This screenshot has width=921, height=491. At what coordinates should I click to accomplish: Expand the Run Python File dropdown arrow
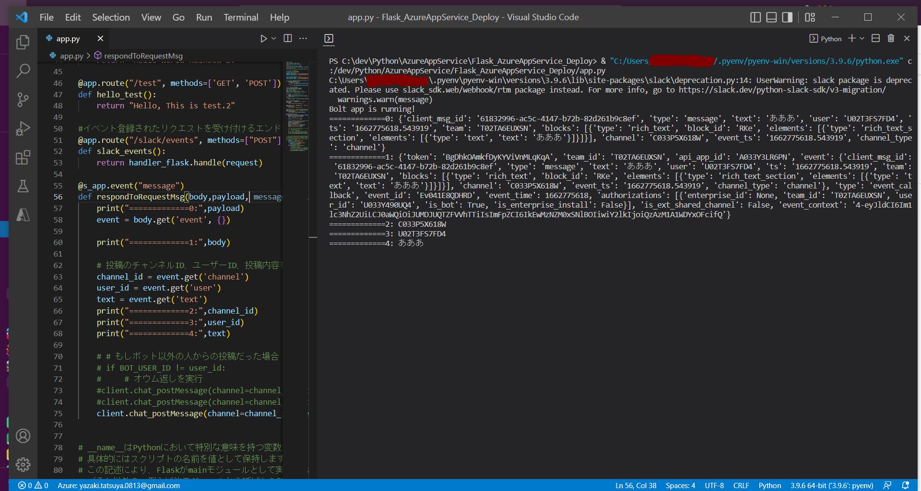pos(274,38)
